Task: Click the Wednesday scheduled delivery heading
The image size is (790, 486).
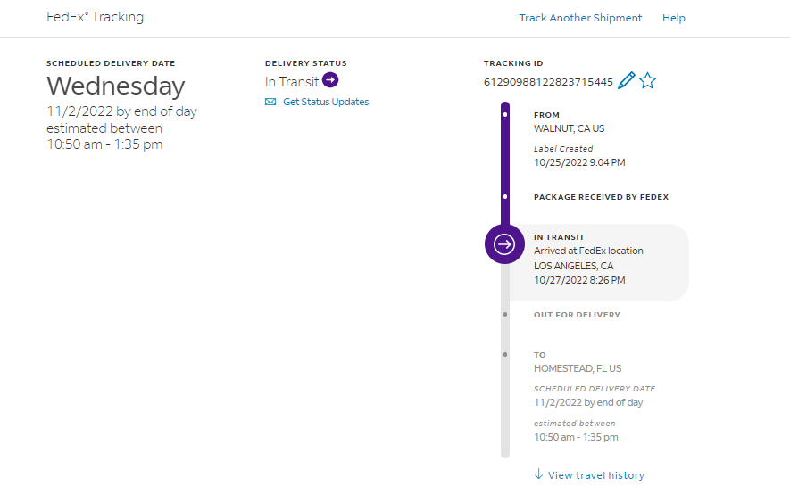Action: [115, 86]
